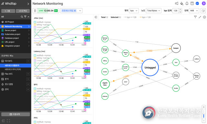This screenshot has width=207, height=124.
Task: Open the notification bell icon
Action: pyautogui.click(x=187, y=4)
